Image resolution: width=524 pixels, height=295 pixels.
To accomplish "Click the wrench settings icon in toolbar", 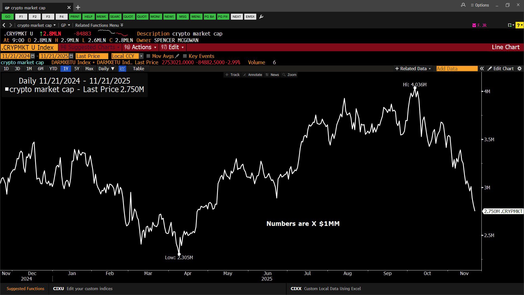I will [x=261, y=17].
